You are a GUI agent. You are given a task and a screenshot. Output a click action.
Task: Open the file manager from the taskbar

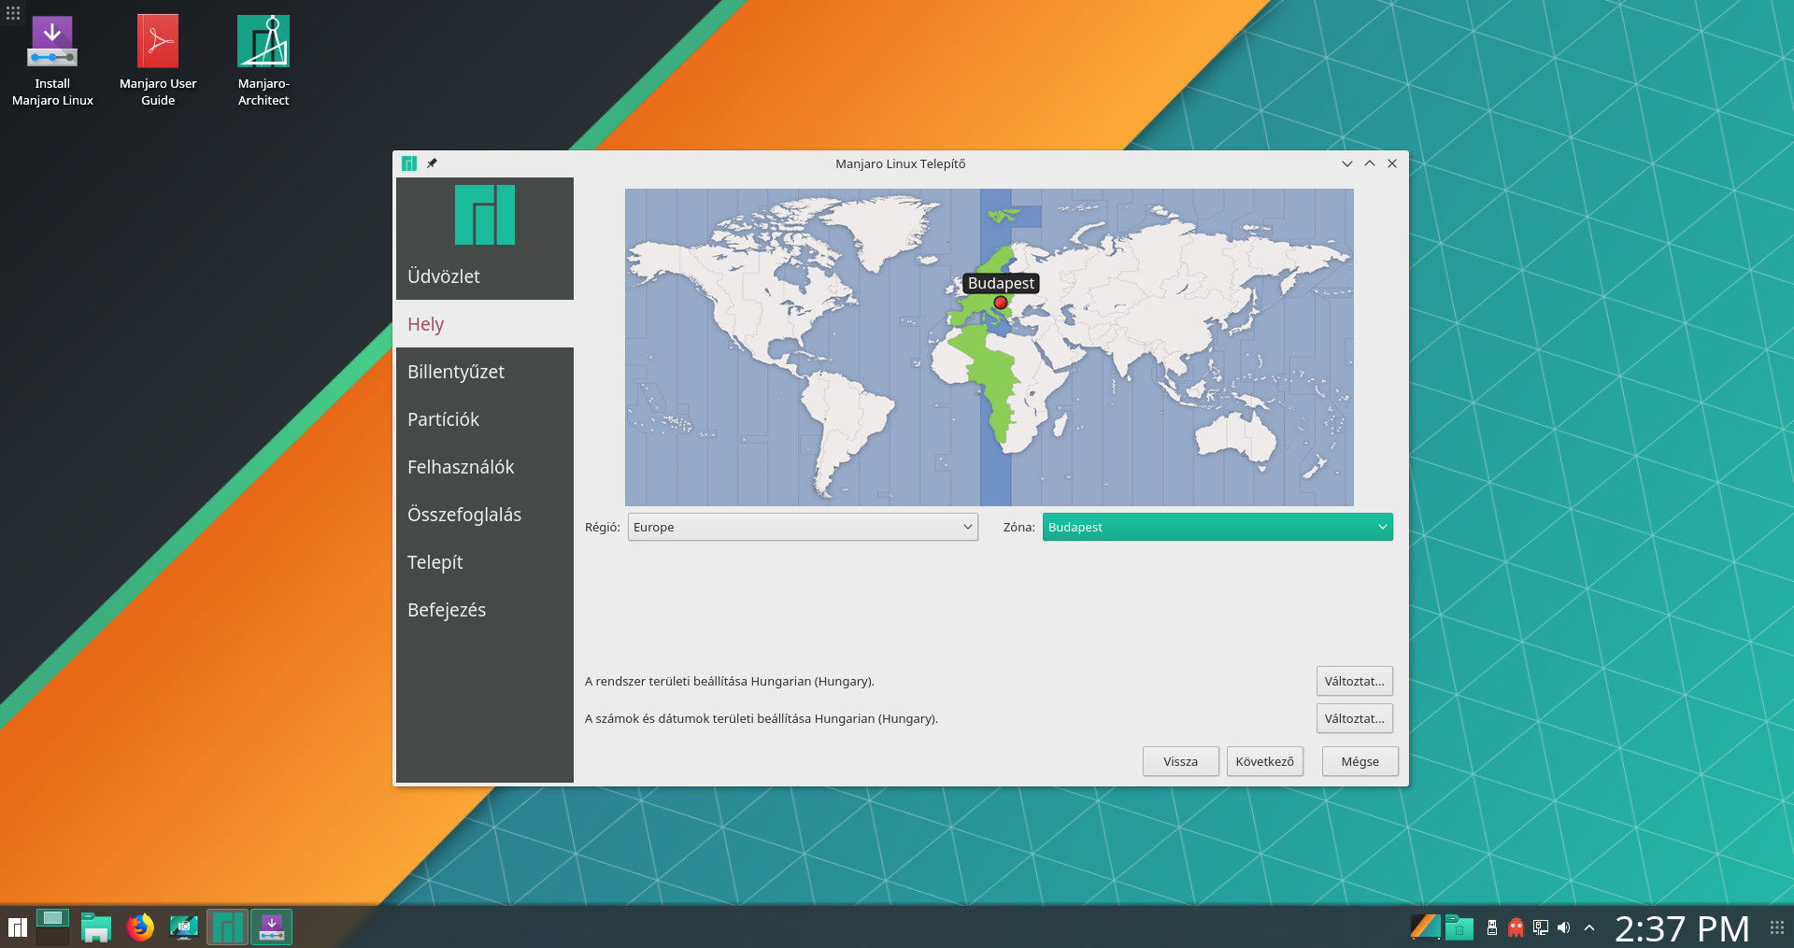coord(95,927)
